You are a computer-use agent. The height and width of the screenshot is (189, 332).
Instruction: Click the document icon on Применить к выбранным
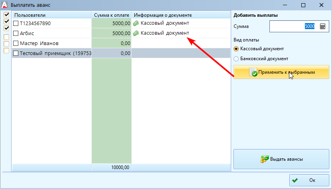click(x=253, y=72)
